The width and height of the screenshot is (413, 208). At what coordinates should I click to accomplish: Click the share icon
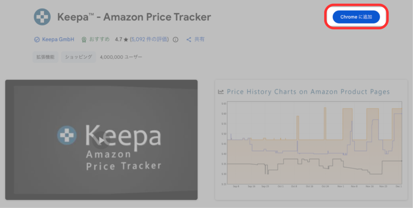pyautogui.click(x=188, y=40)
